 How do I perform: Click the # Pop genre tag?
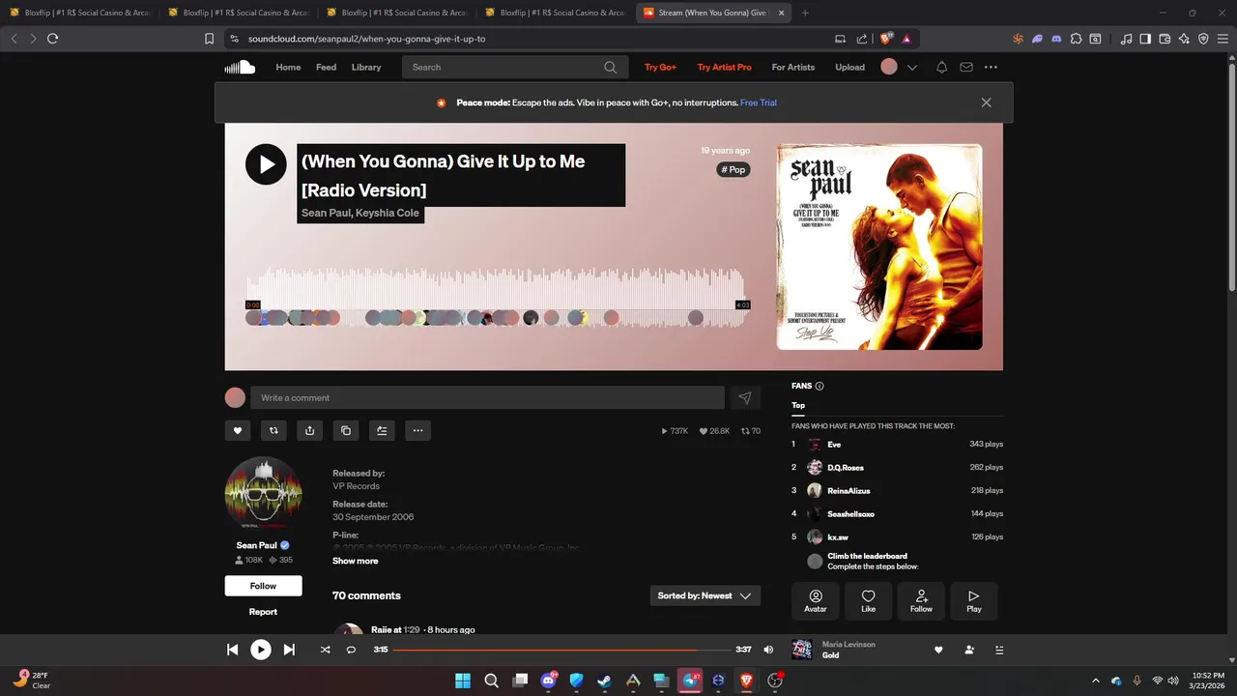(x=734, y=169)
